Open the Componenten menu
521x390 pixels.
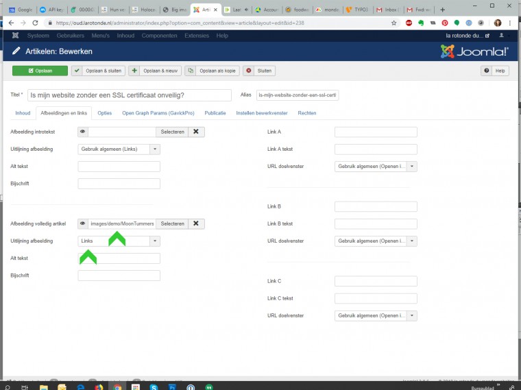(x=159, y=35)
